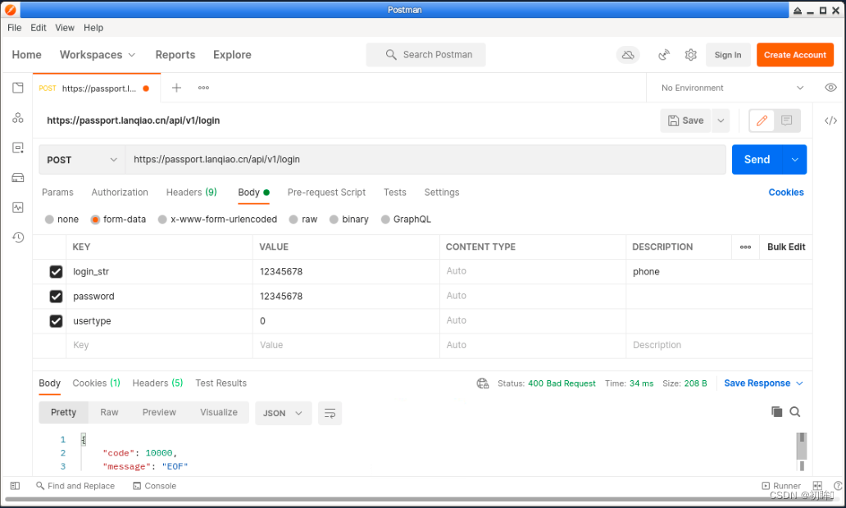
Task: Expand the Send button arrow options
Action: (794, 160)
